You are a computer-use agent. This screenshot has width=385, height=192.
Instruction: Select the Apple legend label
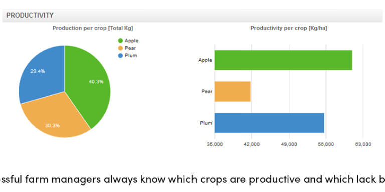click(x=131, y=41)
